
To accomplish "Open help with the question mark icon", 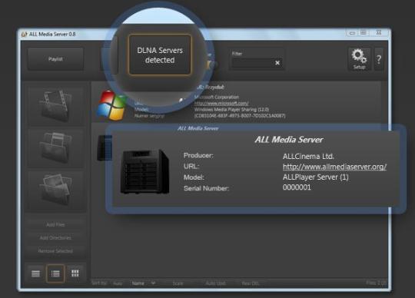I will tap(379, 59).
